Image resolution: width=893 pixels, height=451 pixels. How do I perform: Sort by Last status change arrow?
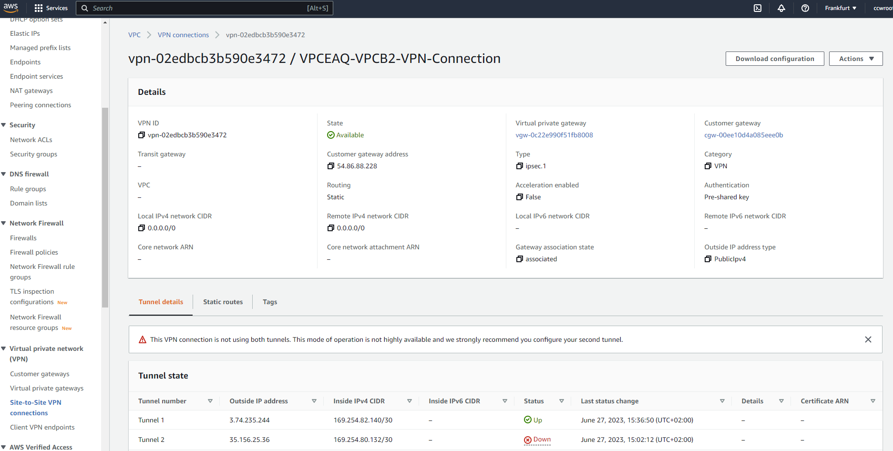pyautogui.click(x=722, y=401)
